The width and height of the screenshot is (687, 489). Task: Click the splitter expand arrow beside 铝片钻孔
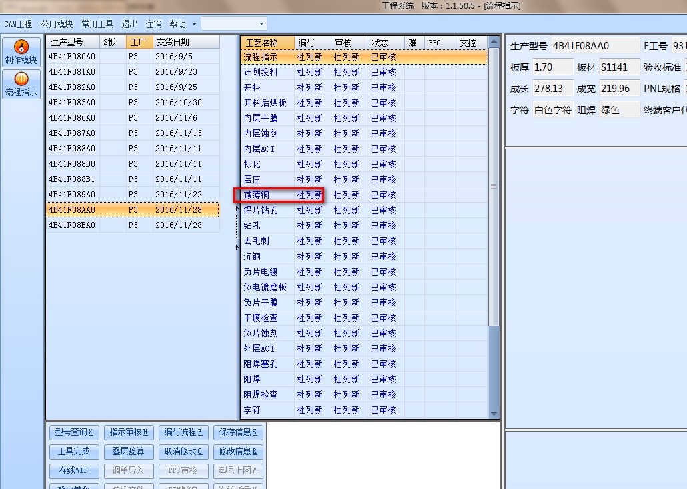(x=237, y=209)
